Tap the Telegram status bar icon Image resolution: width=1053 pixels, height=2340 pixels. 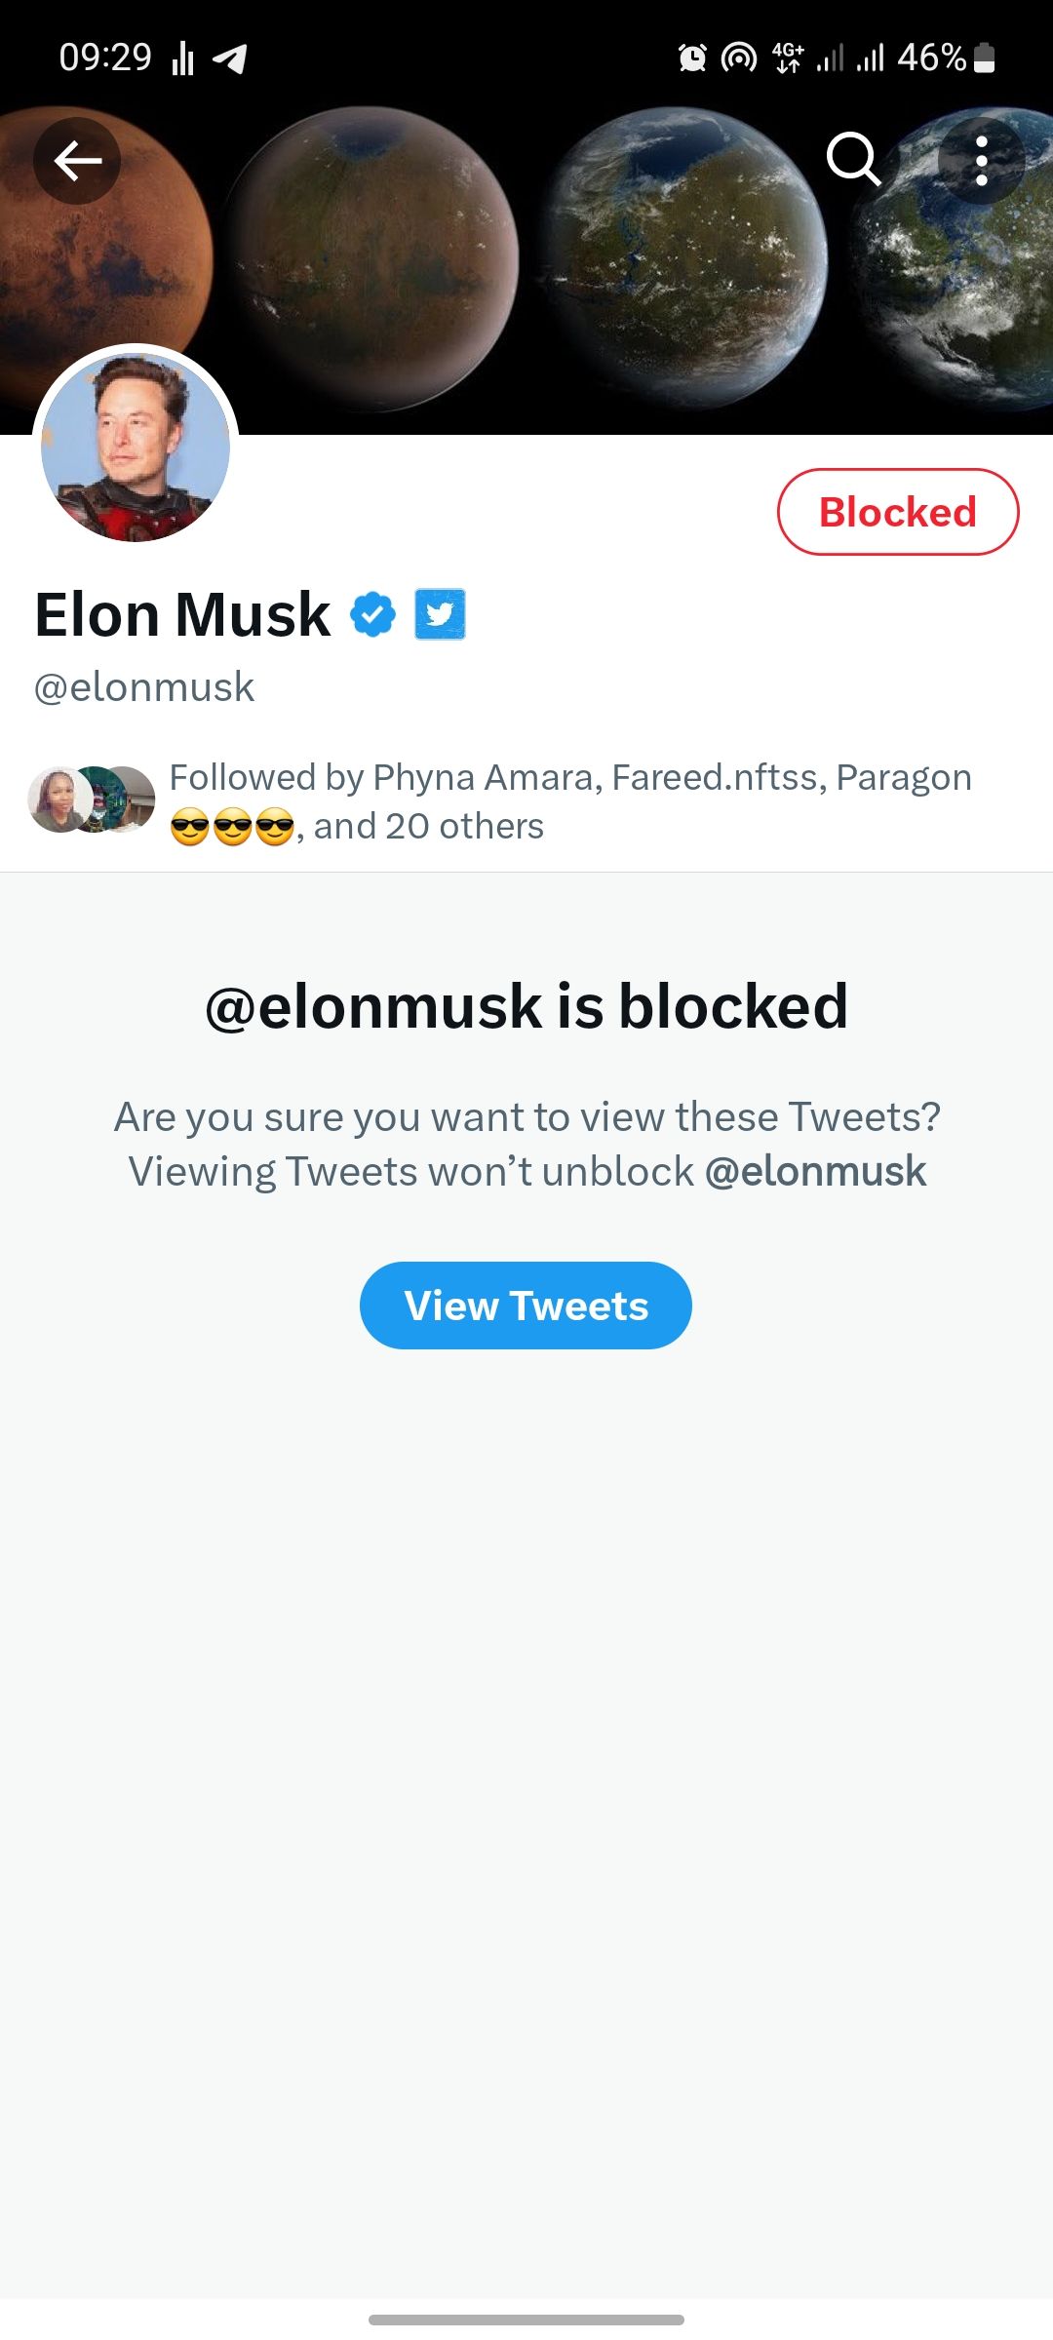tap(230, 58)
